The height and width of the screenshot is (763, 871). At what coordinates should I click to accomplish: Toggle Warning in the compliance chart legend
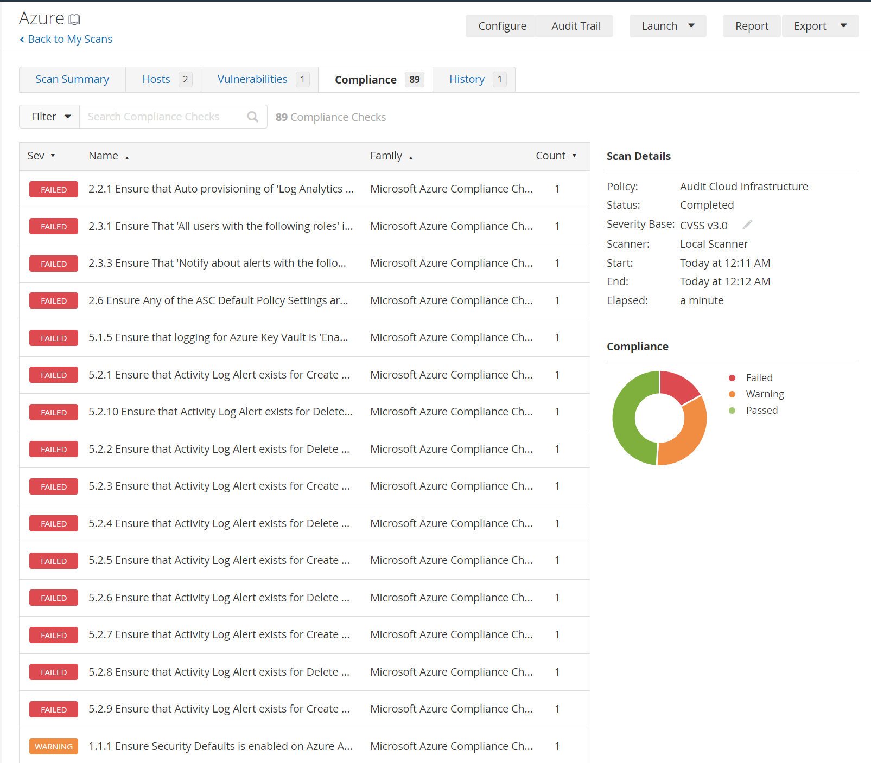[765, 394]
